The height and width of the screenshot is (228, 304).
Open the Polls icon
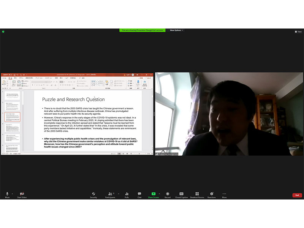tap(127, 194)
